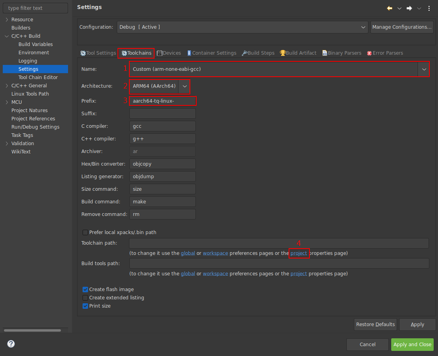438x356 pixels.
Task: Open the Devices tab
Action: coord(169,53)
